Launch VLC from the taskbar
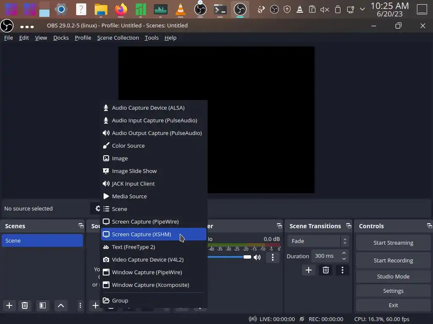433x324 pixels. [x=180, y=9]
